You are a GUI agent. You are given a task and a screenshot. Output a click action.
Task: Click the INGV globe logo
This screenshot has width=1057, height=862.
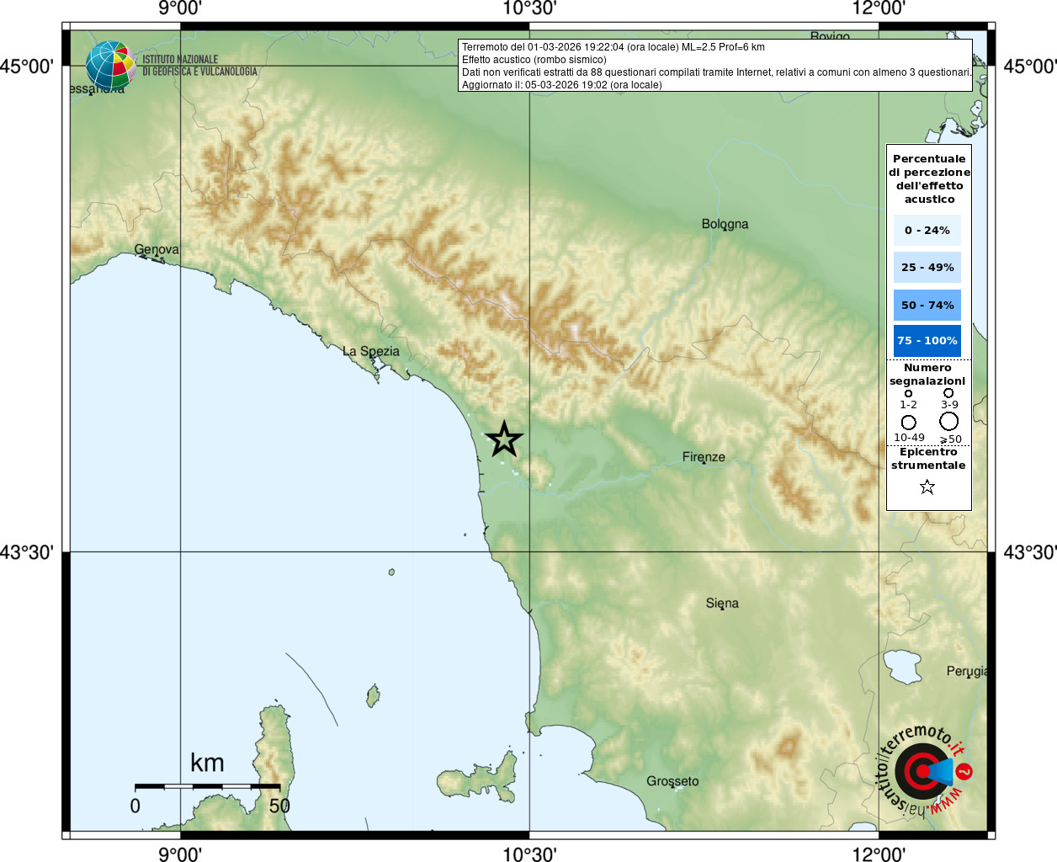click(110, 66)
